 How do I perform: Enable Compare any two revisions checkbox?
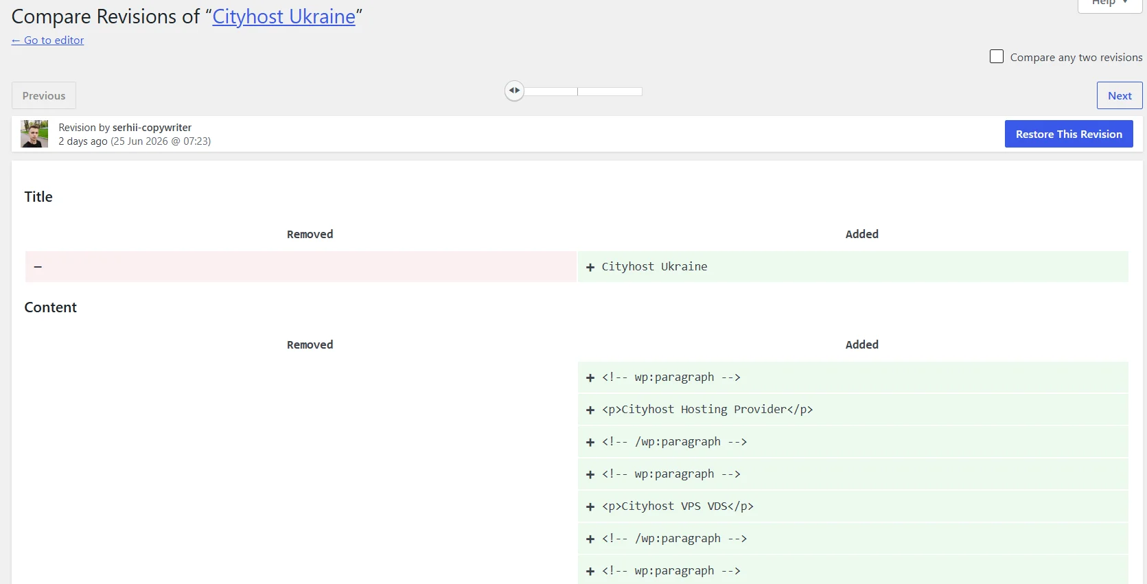click(x=997, y=56)
